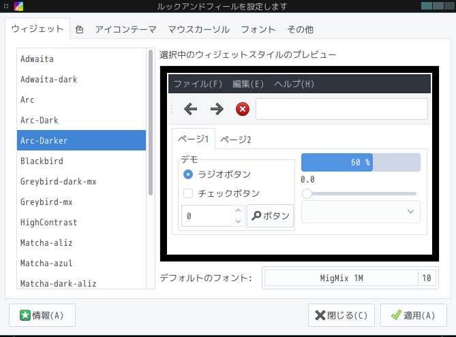Click the 閉じる(C) button

pos(341,315)
